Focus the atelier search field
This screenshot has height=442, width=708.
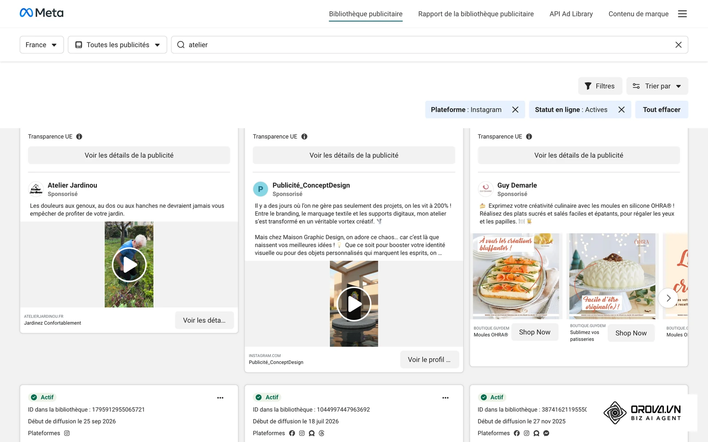pos(429,45)
